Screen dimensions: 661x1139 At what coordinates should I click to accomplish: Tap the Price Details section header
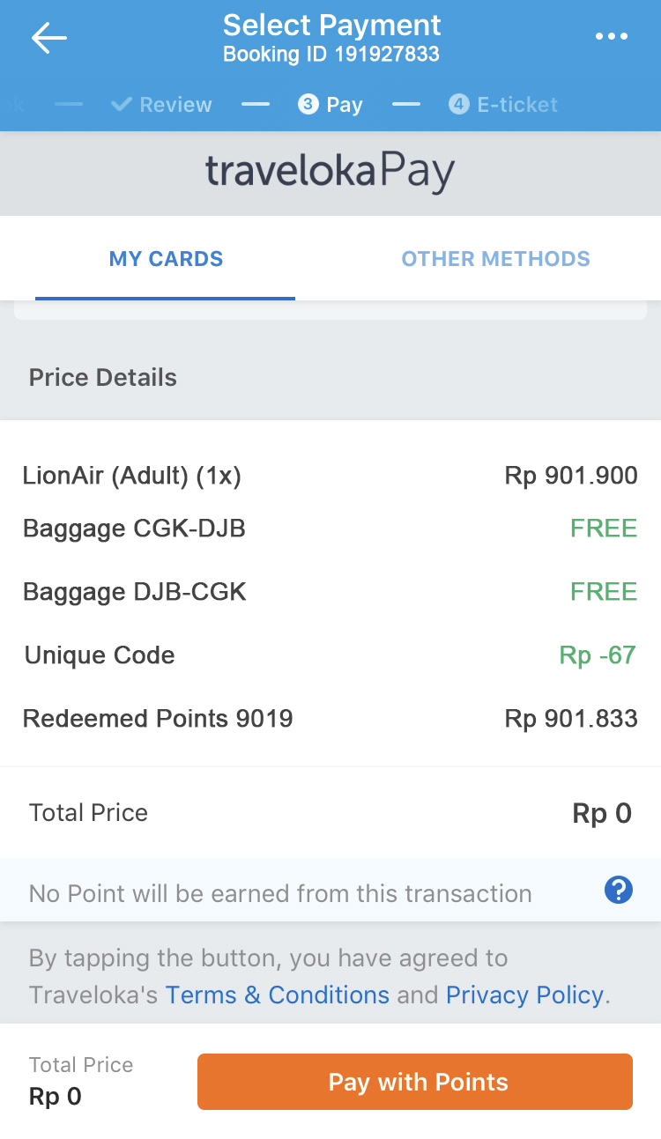103,378
